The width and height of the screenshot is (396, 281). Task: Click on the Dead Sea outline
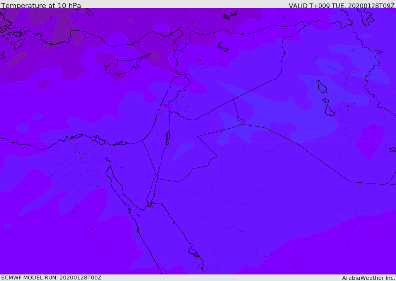pos(168,136)
